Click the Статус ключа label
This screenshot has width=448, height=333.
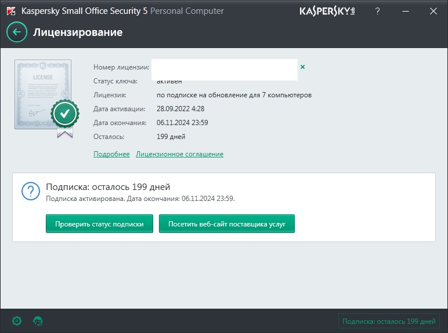[115, 81]
